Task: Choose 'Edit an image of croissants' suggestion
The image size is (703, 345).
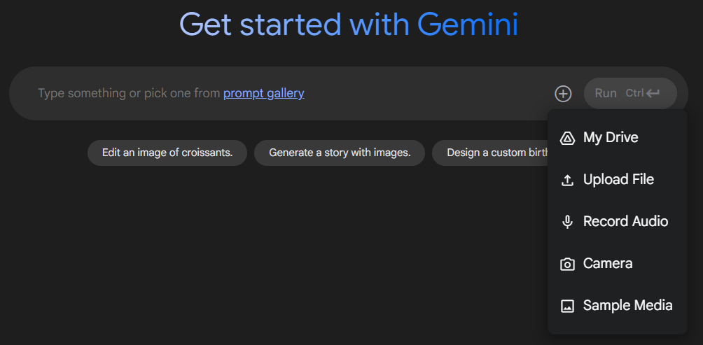Action: click(167, 153)
